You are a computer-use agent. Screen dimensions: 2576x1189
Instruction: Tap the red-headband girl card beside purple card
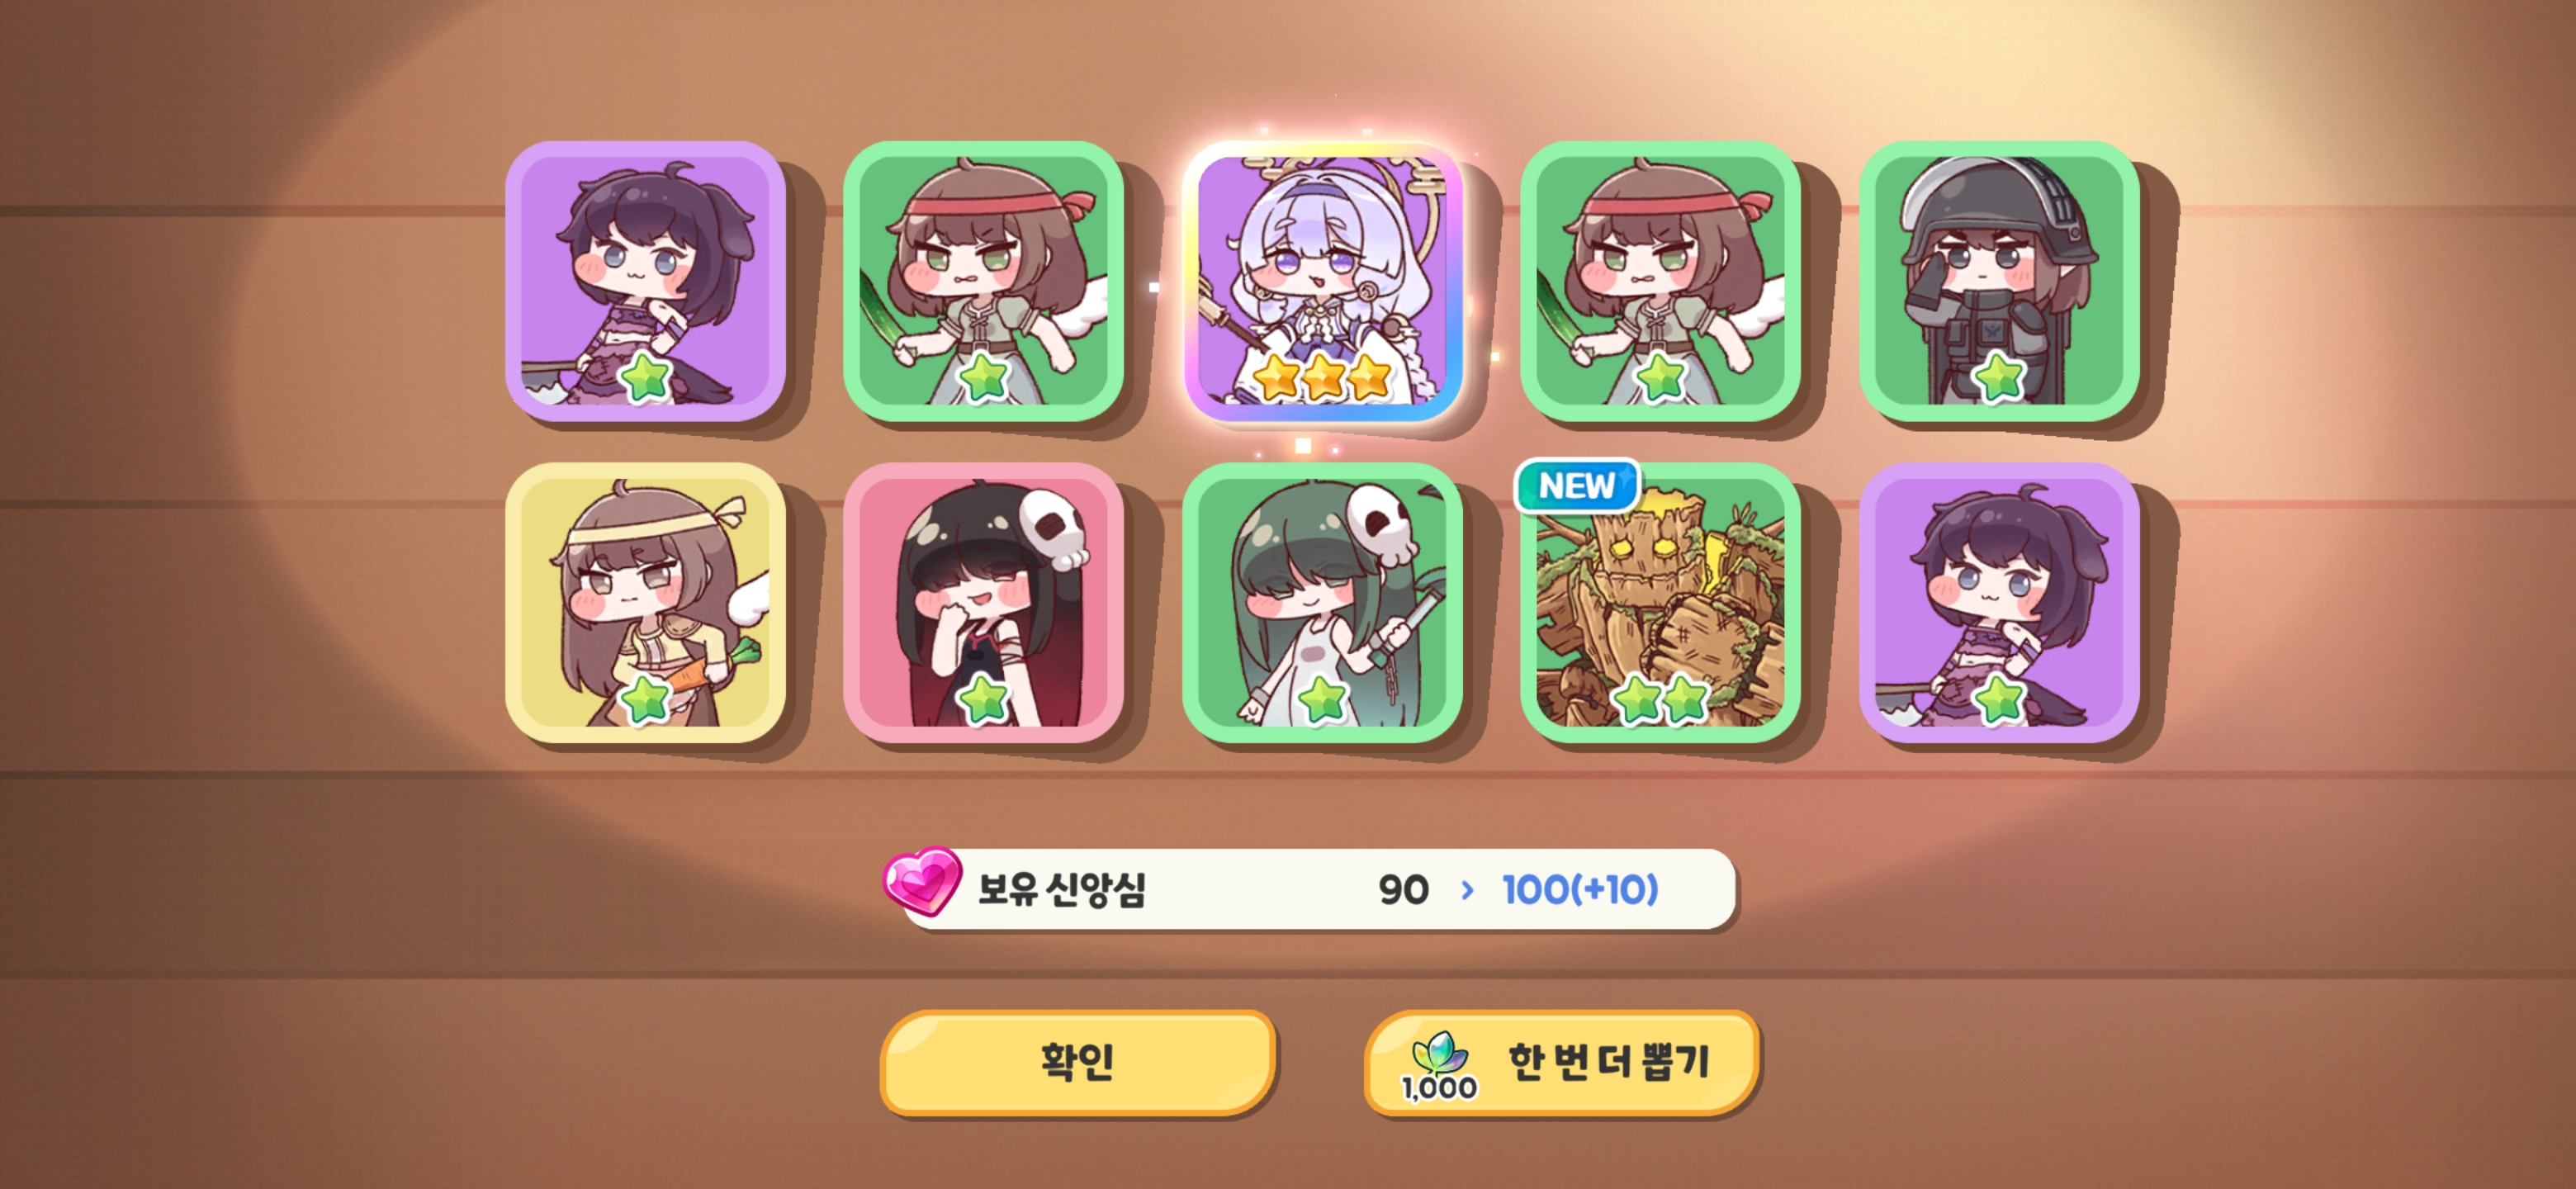(983, 282)
